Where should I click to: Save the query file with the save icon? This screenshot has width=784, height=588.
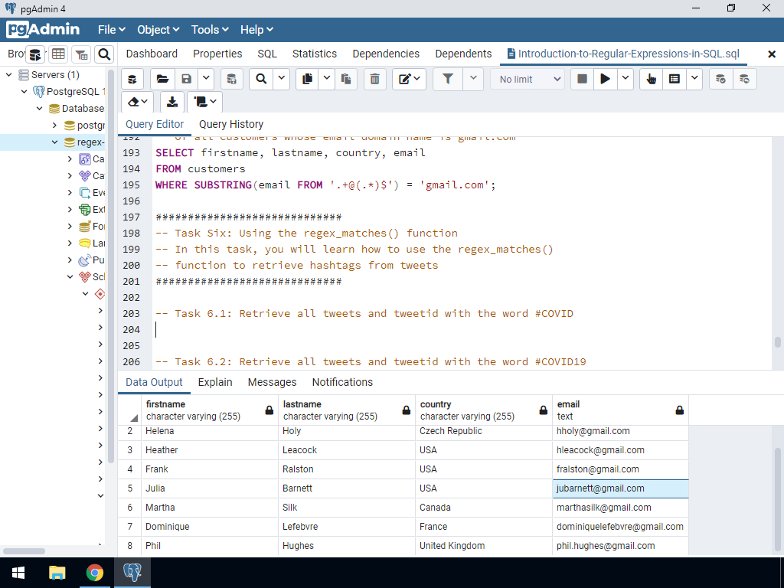point(186,78)
